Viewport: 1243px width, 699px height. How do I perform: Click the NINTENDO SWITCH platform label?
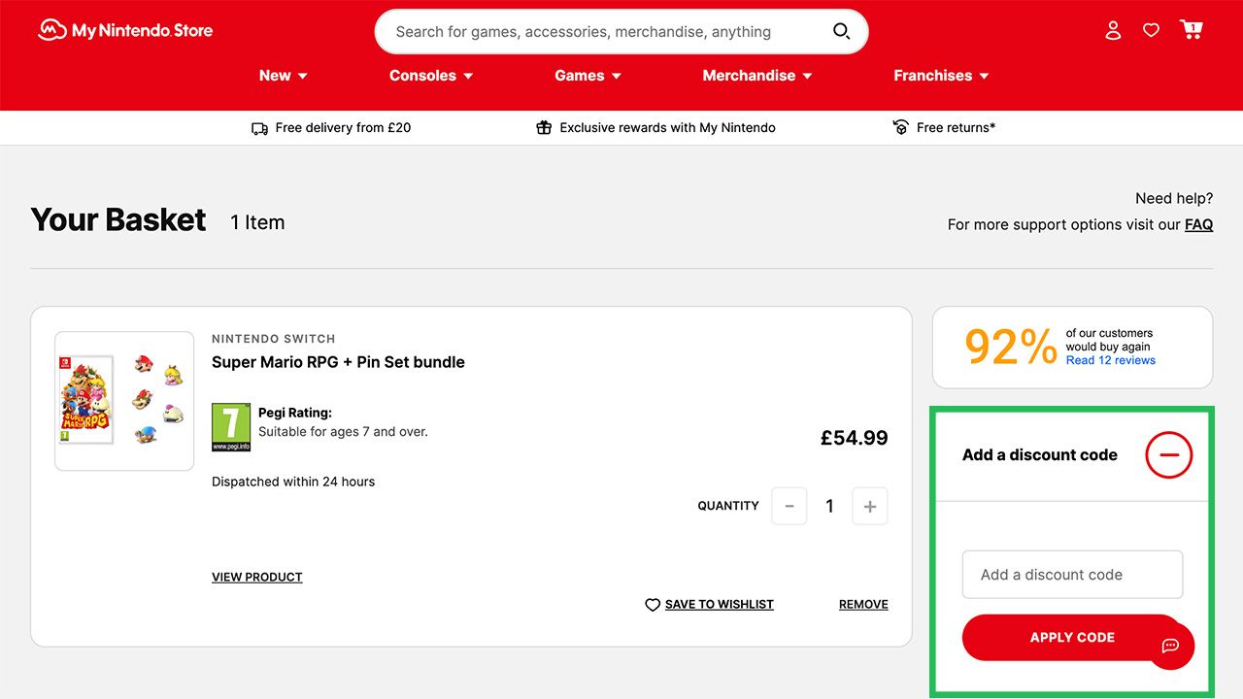274,339
